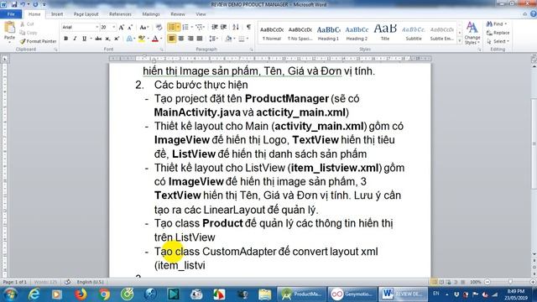This screenshot has width=537, height=302.
Task: Apply subscript formatting
Action: [107, 39]
